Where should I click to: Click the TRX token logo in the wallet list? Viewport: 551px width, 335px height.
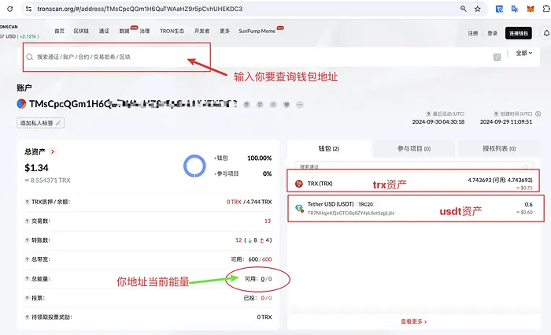pyautogui.click(x=298, y=184)
